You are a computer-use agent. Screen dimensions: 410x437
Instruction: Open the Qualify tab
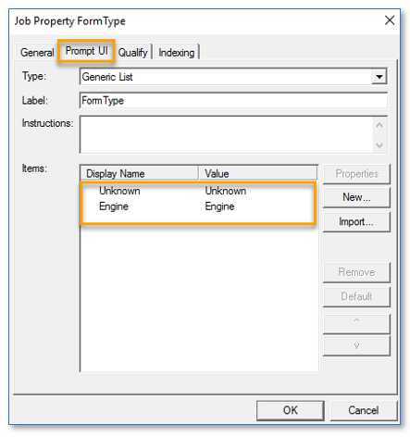(x=133, y=52)
